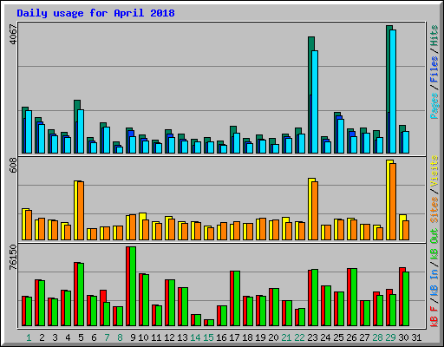Screen dimensions: 444x347
Task: Click the tallest cyan pages bar on day 29
Action: tap(393, 91)
